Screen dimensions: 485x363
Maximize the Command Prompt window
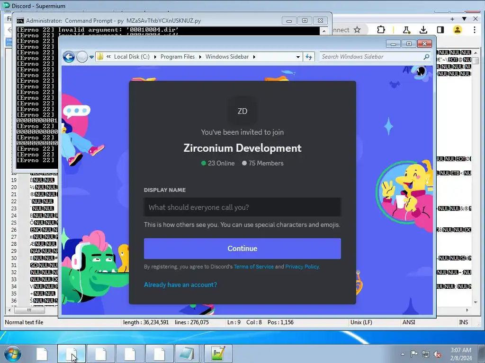(305, 21)
